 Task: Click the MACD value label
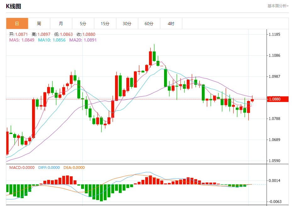pos(22,168)
